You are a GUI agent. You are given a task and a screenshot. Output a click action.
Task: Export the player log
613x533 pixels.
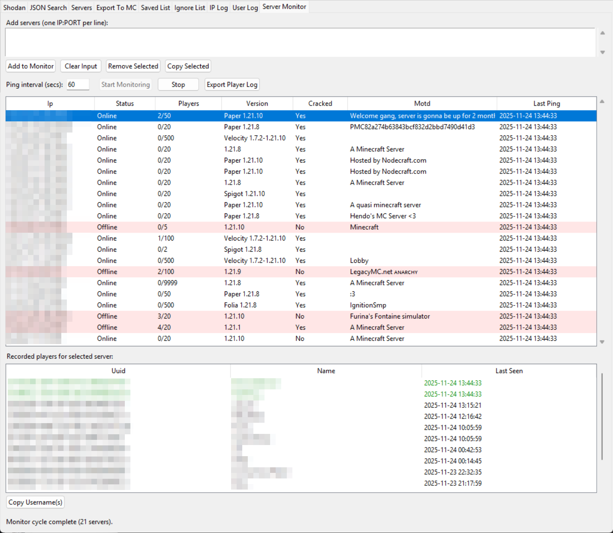click(232, 85)
